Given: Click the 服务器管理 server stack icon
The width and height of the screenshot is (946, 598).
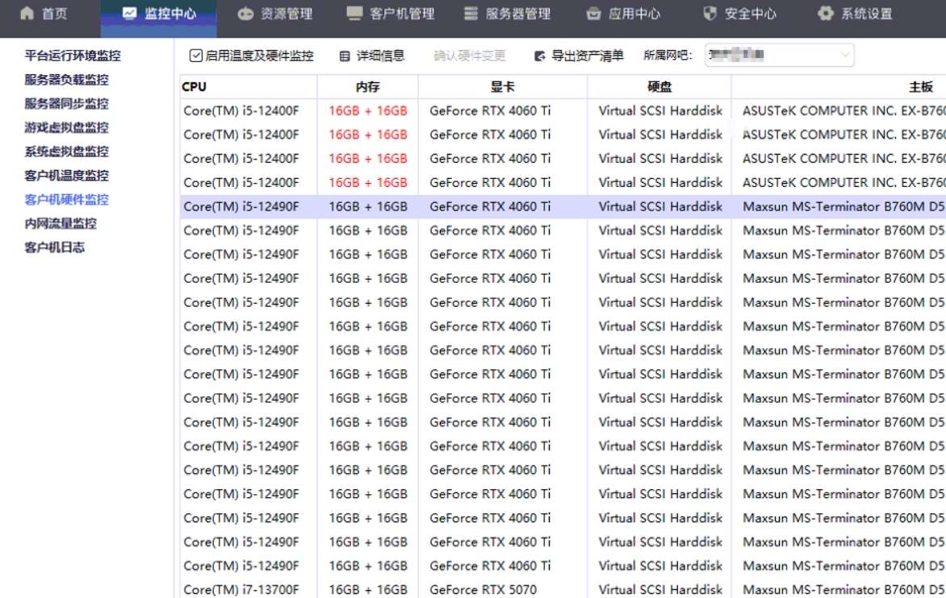Looking at the screenshot, I should point(471,13).
